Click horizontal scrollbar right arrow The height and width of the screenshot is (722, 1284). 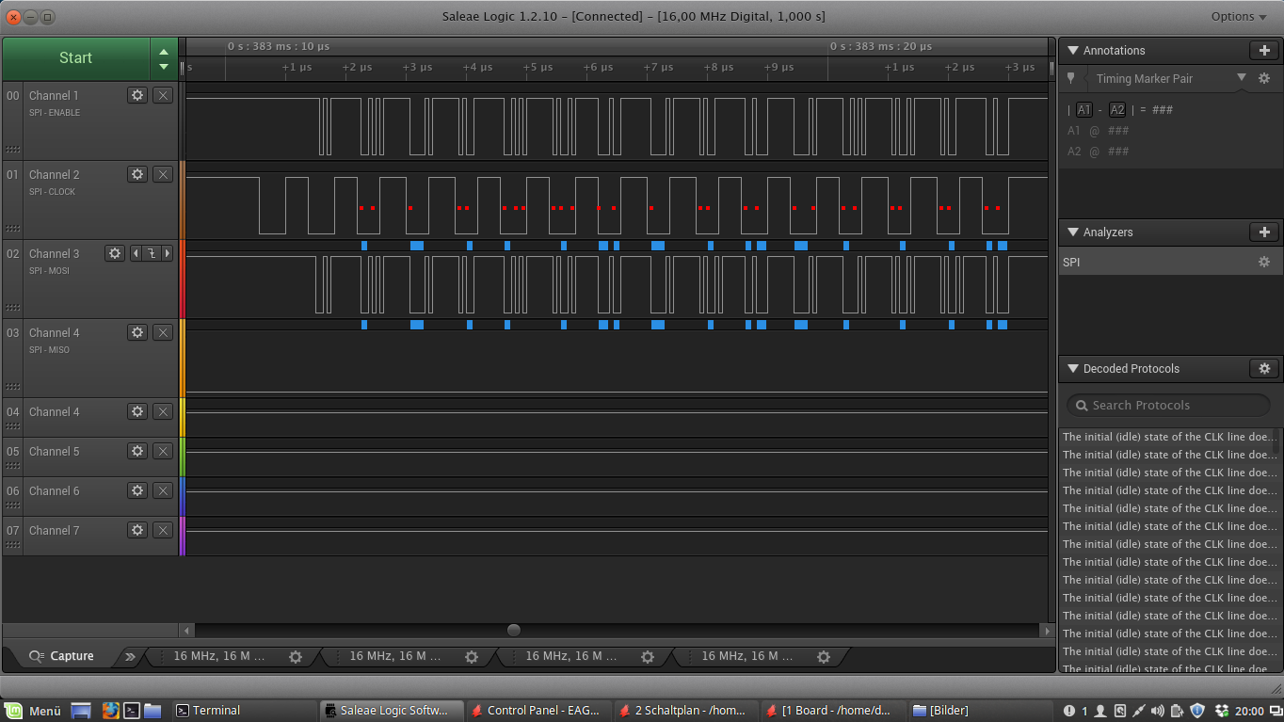tap(1048, 631)
